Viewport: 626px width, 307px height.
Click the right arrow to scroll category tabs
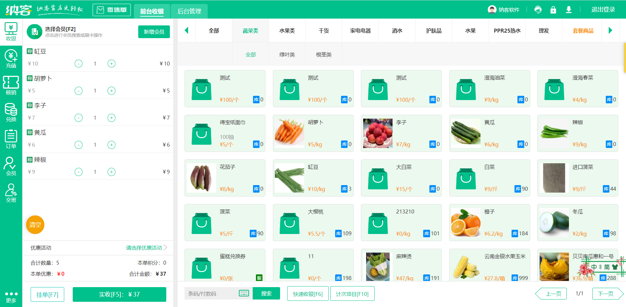click(610, 30)
